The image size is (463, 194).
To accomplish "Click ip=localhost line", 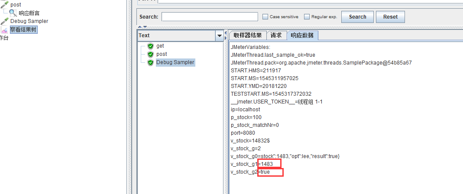I will tap(246, 110).
